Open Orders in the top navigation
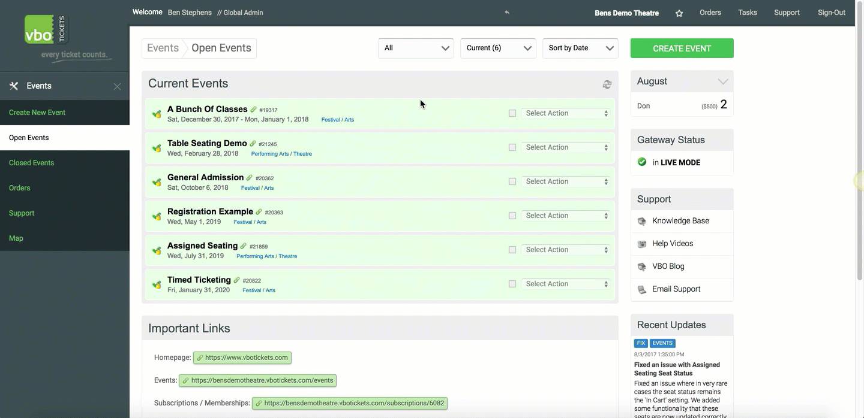This screenshot has height=418, width=864. coord(710,13)
